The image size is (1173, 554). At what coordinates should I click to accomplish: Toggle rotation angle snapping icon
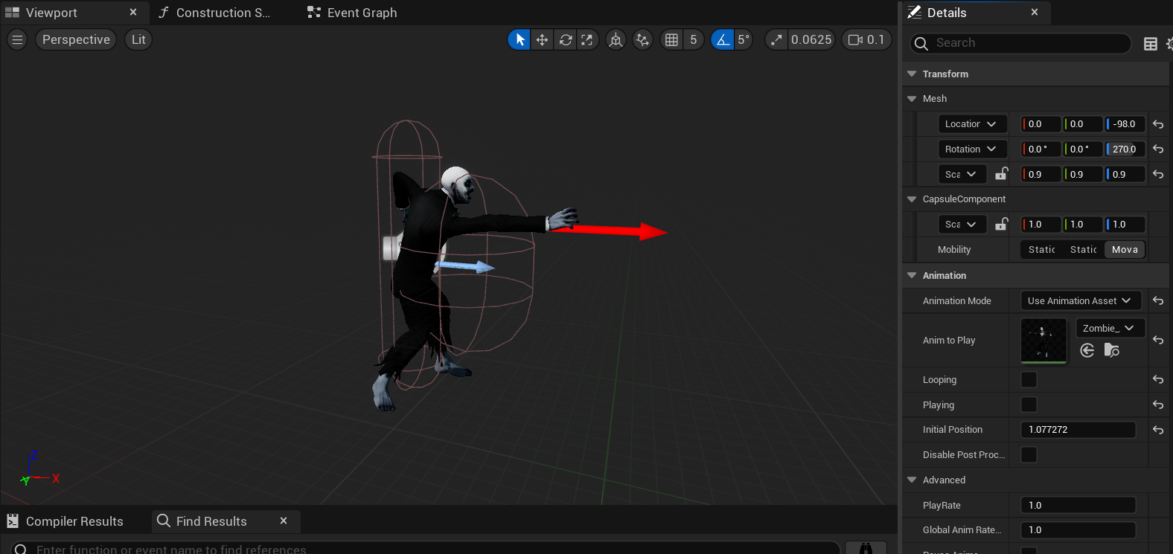tap(723, 40)
